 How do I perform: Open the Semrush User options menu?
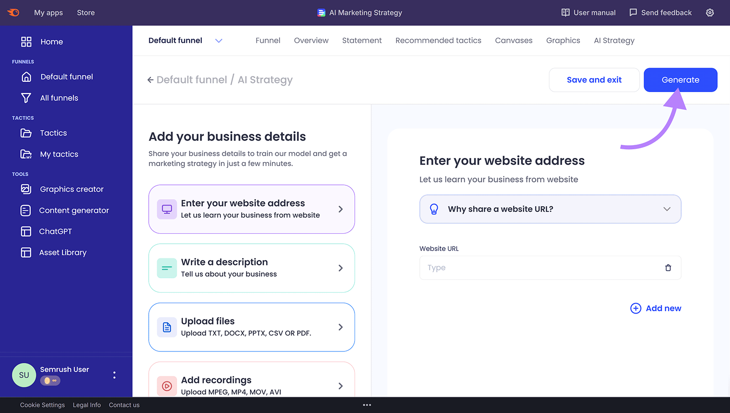point(114,375)
